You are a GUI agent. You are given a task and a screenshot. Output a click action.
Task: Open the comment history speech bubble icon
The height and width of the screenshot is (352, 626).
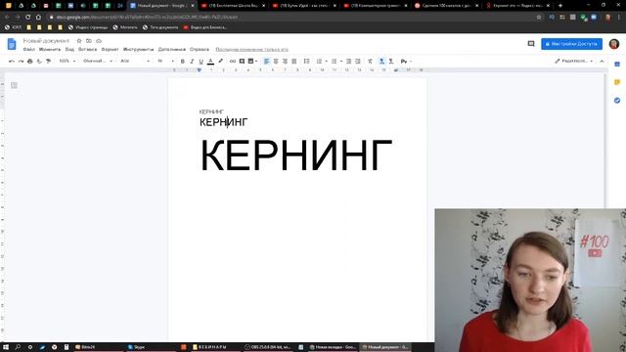tap(531, 44)
